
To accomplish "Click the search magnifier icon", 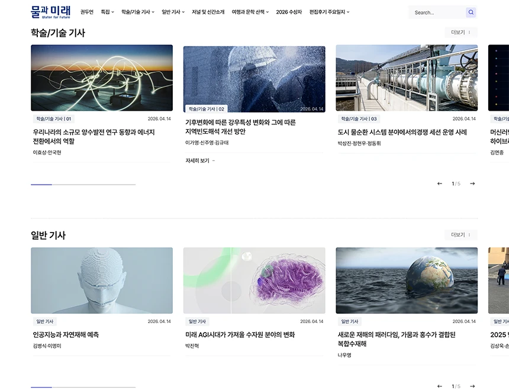I will pyautogui.click(x=471, y=12).
